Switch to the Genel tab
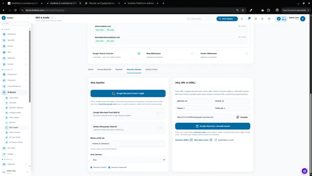The height and width of the screenshot is (176, 312). [91, 70]
